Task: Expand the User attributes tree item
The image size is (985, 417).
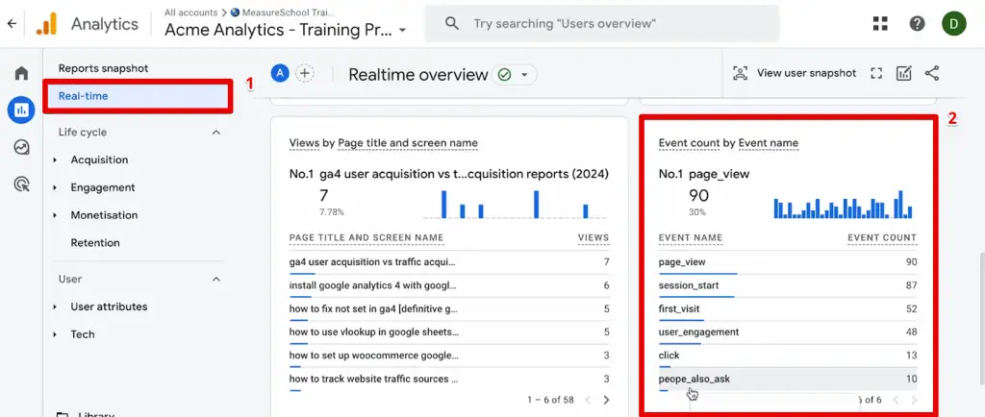Action: click(x=55, y=307)
